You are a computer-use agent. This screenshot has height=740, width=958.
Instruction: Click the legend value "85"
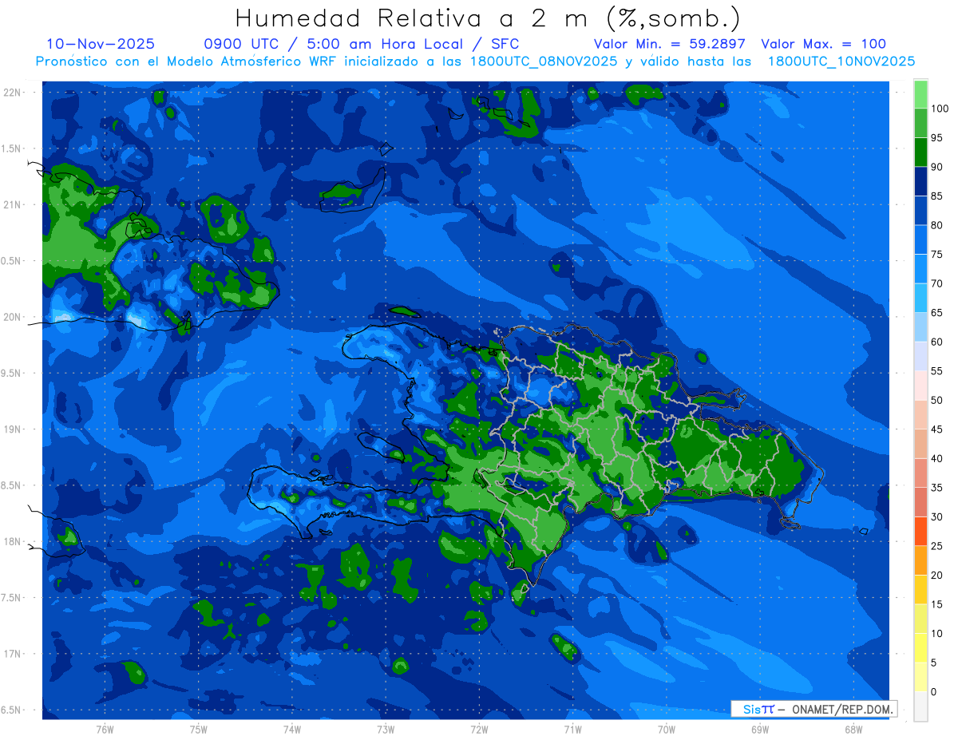[x=936, y=196]
